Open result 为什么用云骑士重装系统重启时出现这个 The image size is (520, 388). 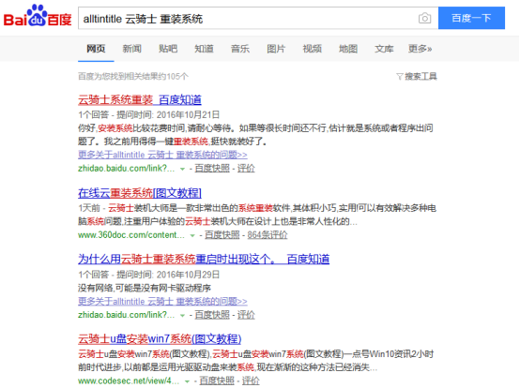[204, 260]
